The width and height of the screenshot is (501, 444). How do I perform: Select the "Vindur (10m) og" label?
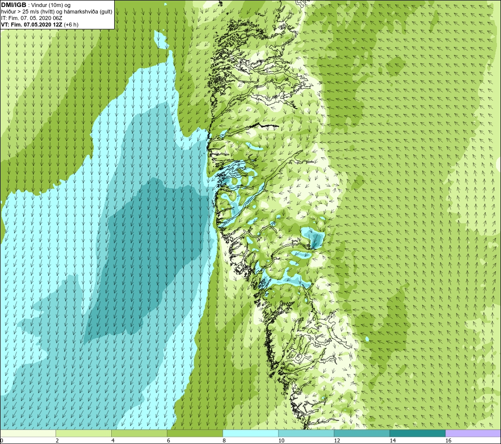pos(52,6)
